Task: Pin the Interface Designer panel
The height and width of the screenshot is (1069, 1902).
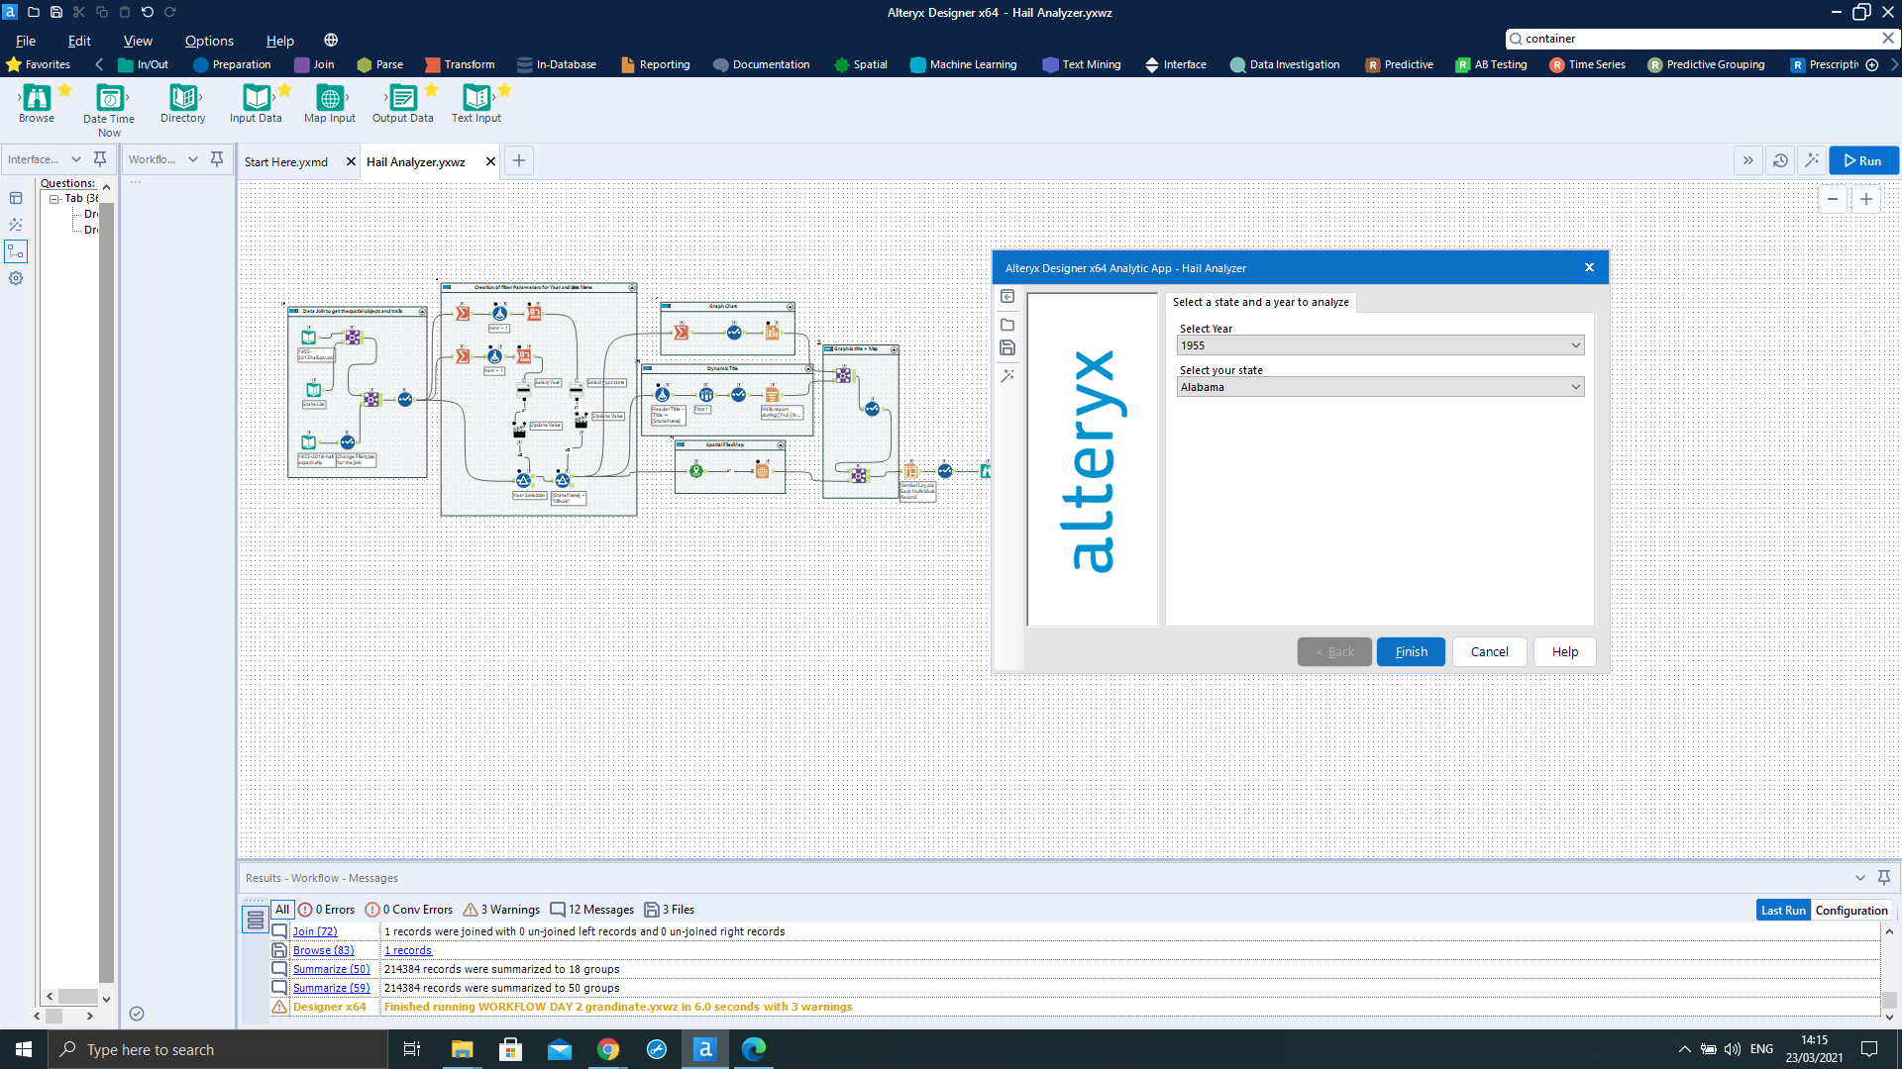Action: click(x=100, y=159)
